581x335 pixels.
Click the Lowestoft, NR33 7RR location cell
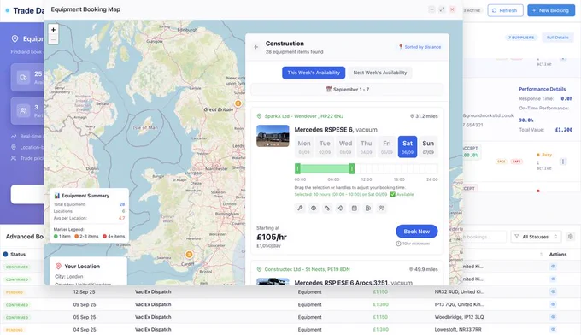coord(458,329)
